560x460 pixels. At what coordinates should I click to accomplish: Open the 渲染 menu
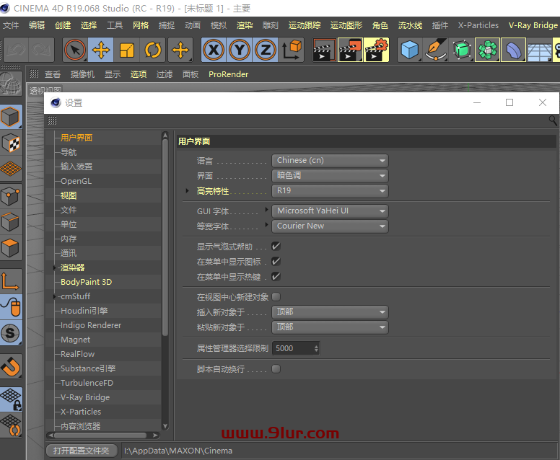click(x=245, y=25)
